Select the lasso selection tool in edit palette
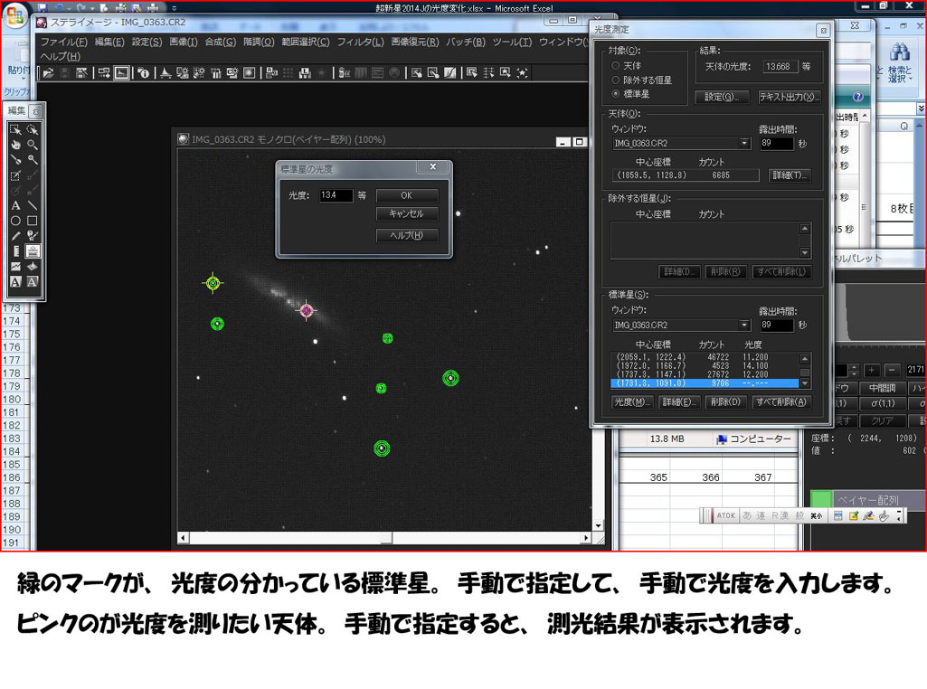Viewport: 927px width, 689px height. [33, 129]
